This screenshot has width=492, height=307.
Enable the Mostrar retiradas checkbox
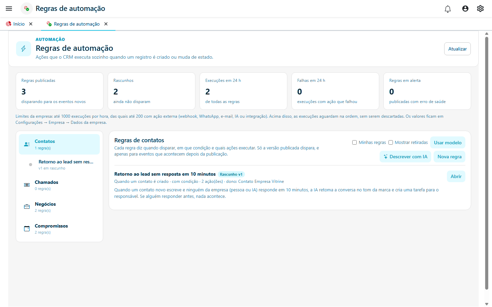(x=391, y=143)
